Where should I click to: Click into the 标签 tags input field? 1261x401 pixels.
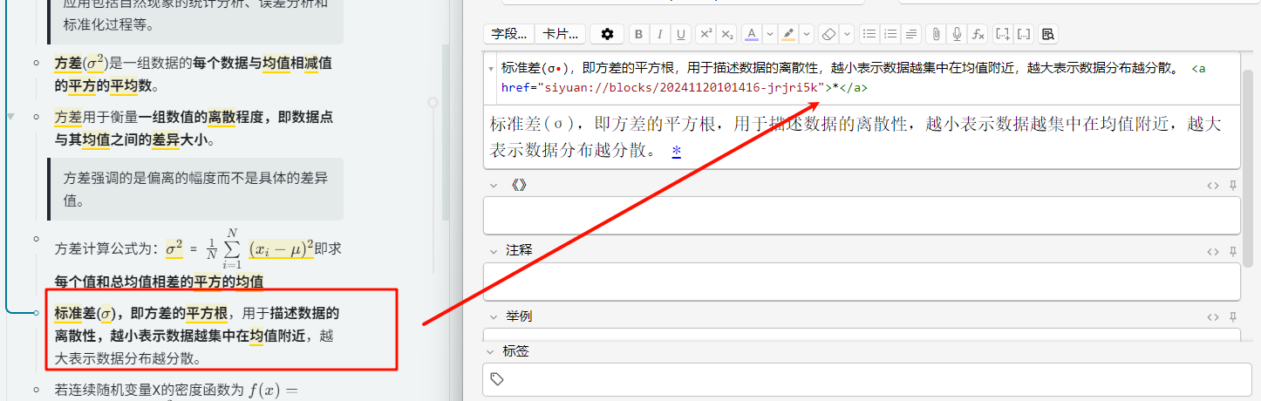pyautogui.click(x=867, y=379)
